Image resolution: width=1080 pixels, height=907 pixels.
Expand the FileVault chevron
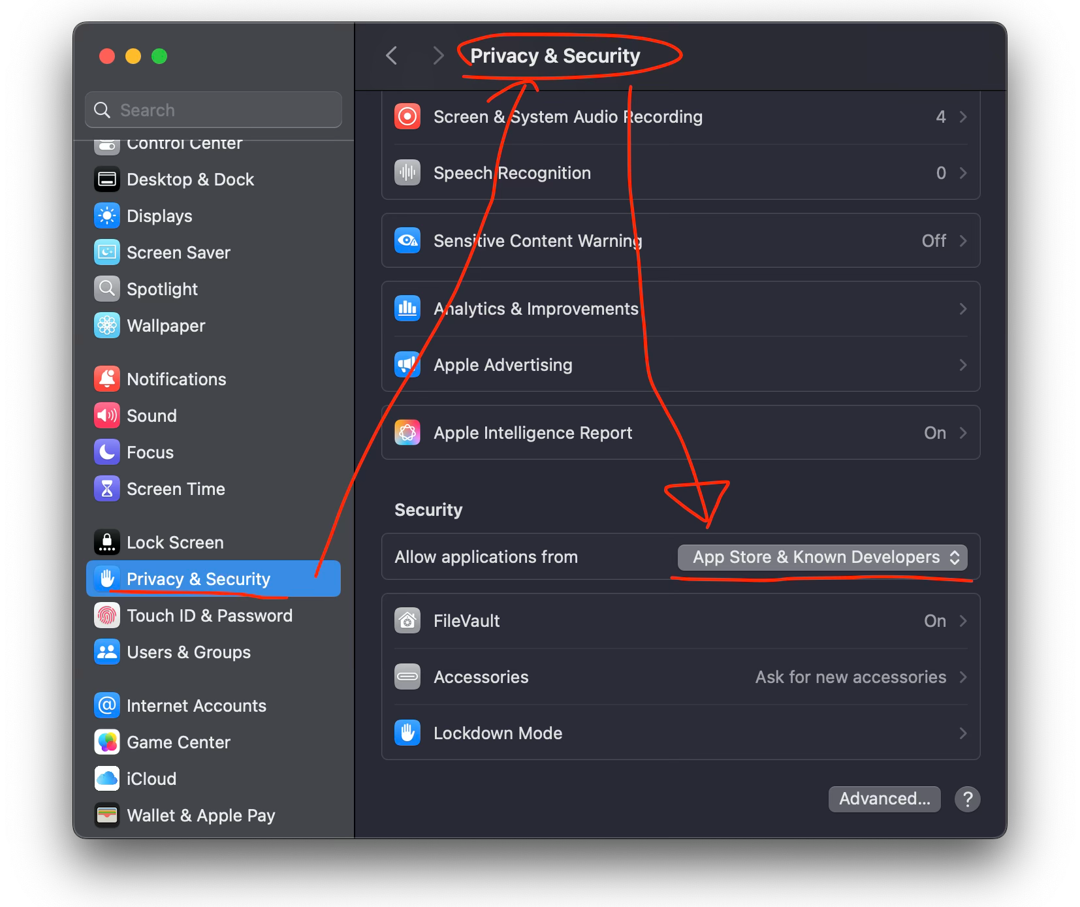click(963, 621)
